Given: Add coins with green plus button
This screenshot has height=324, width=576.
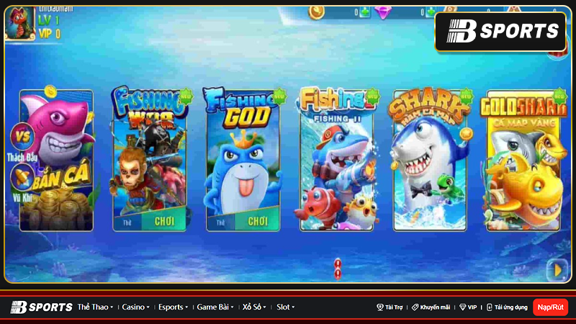Looking at the screenshot, I should point(365,12).
